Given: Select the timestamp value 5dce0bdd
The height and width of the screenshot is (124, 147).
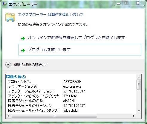Looking at the screenshot, I should pyautogui.click(x=71, y=110).
